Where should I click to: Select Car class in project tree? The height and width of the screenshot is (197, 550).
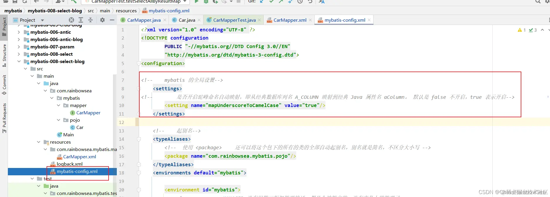point(77,128)
